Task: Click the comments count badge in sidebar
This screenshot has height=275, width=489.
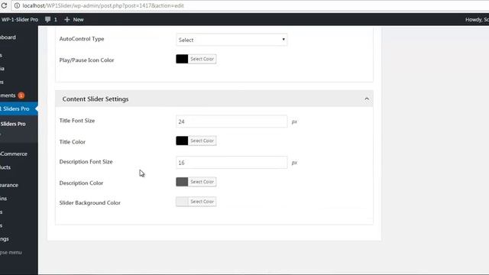Action: (21, 95)
